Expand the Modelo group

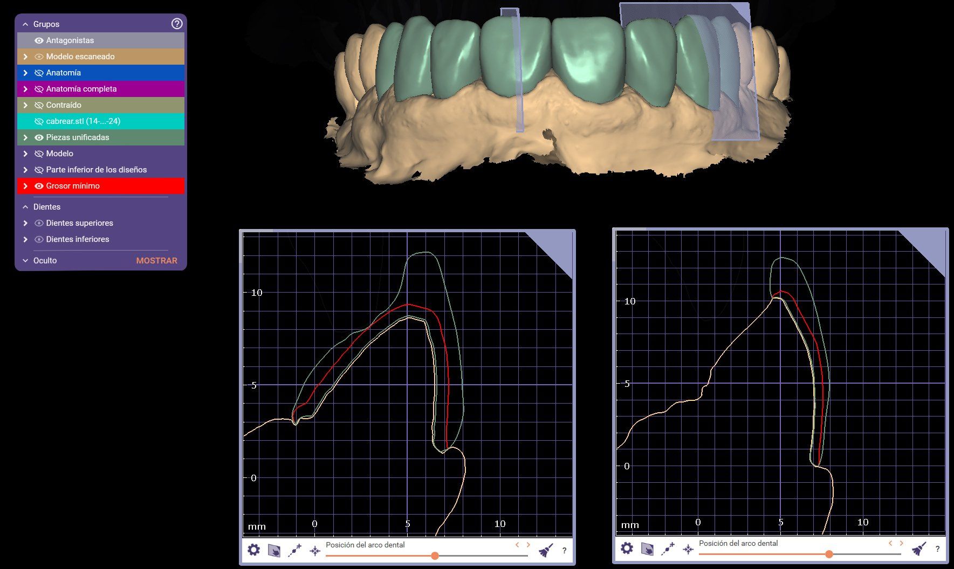tap(25, 154)
